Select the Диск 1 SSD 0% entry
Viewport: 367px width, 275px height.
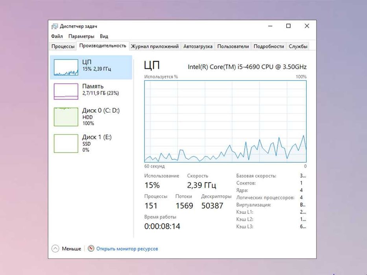91,143
